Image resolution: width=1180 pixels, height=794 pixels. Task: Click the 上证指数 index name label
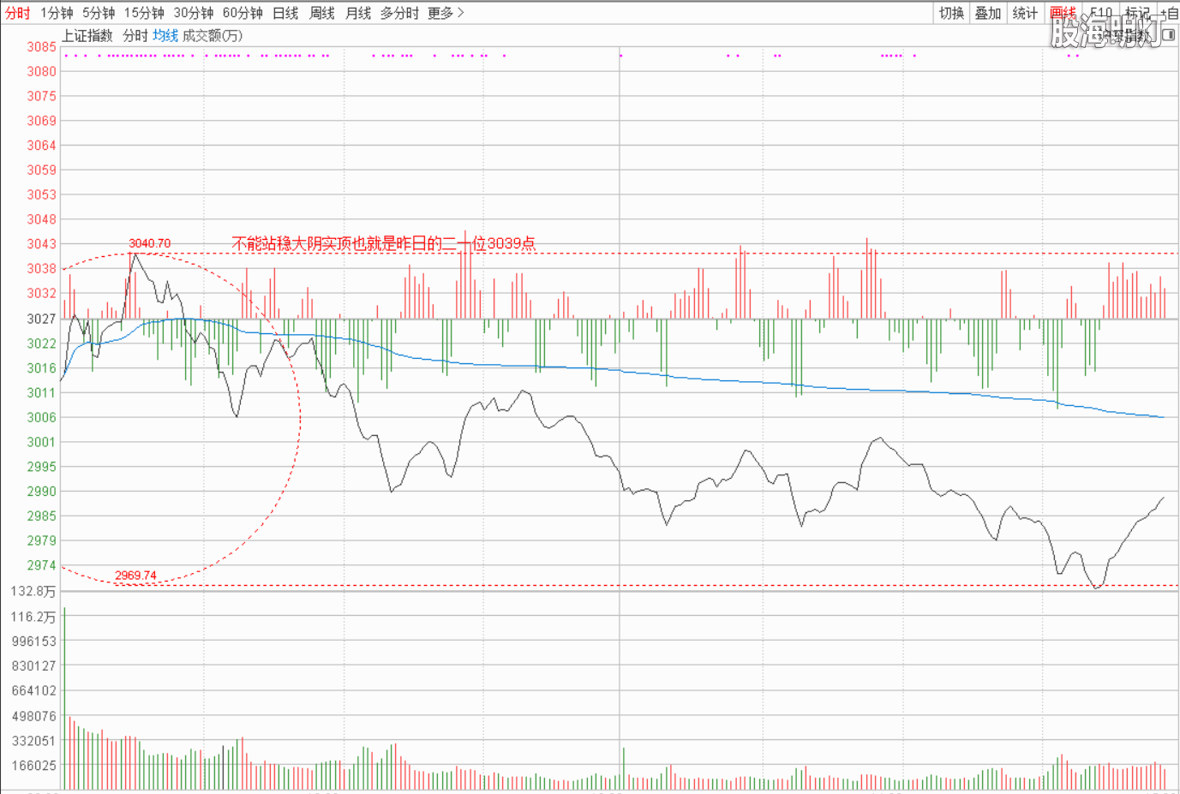tap(87, 35)
